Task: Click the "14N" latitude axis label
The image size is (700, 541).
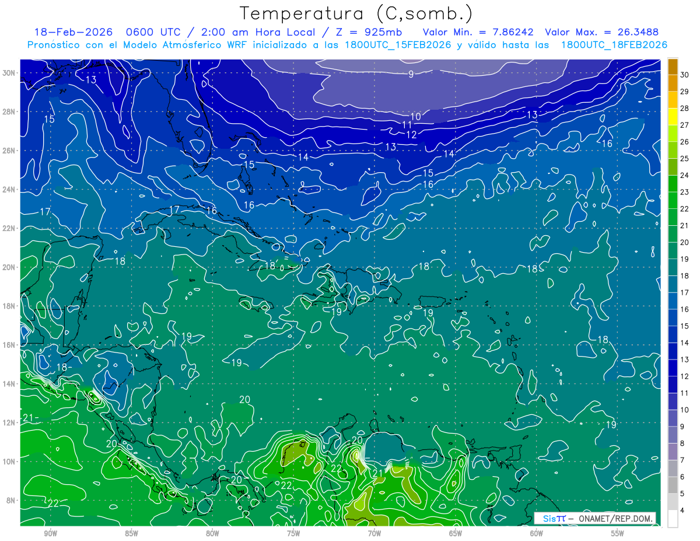Action: pyautogui.click(x=9, y=383)
